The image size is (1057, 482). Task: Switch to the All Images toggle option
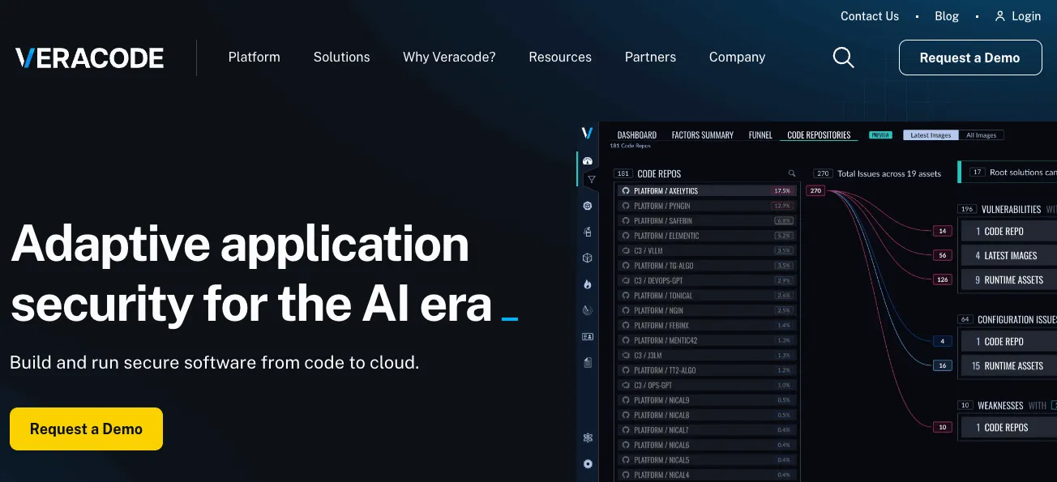coord(981,135)
